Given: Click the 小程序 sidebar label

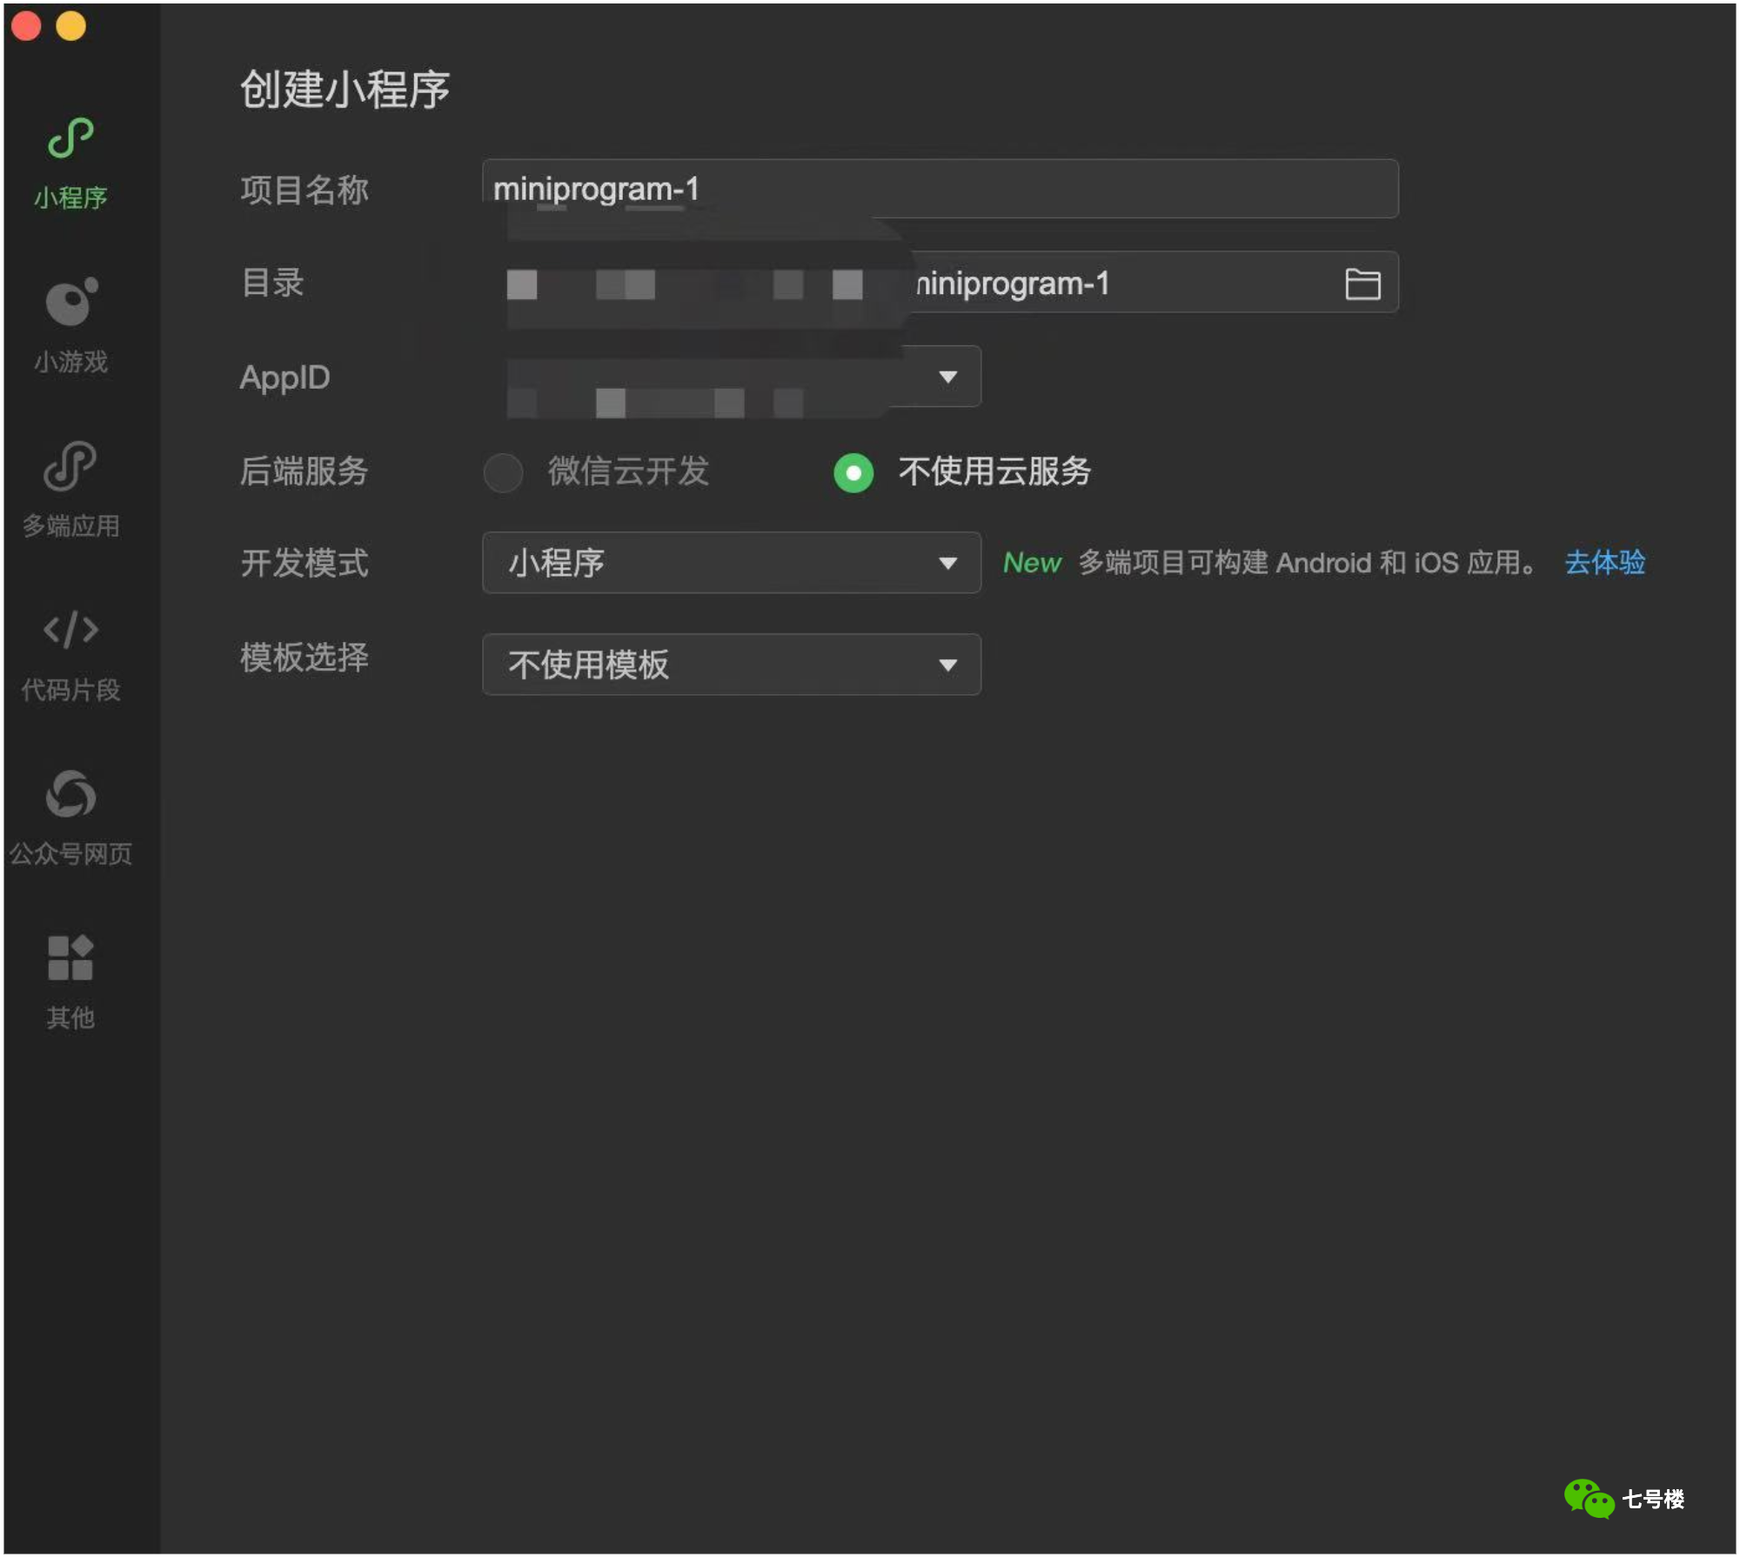Looking at the screenshot, I should [x=70, y=198].
